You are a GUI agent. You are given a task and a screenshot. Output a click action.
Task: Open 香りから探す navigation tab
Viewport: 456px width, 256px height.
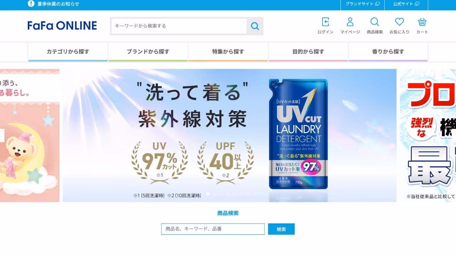(388, 52)
